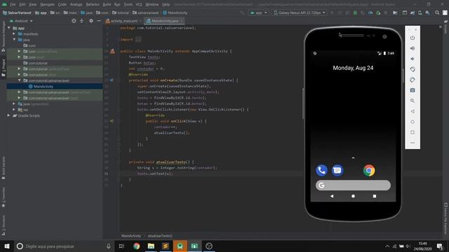This screenshot has width=449, height=252.
Task: Click emulator sidebar Back triangle icon
Action: coord(413,111)
